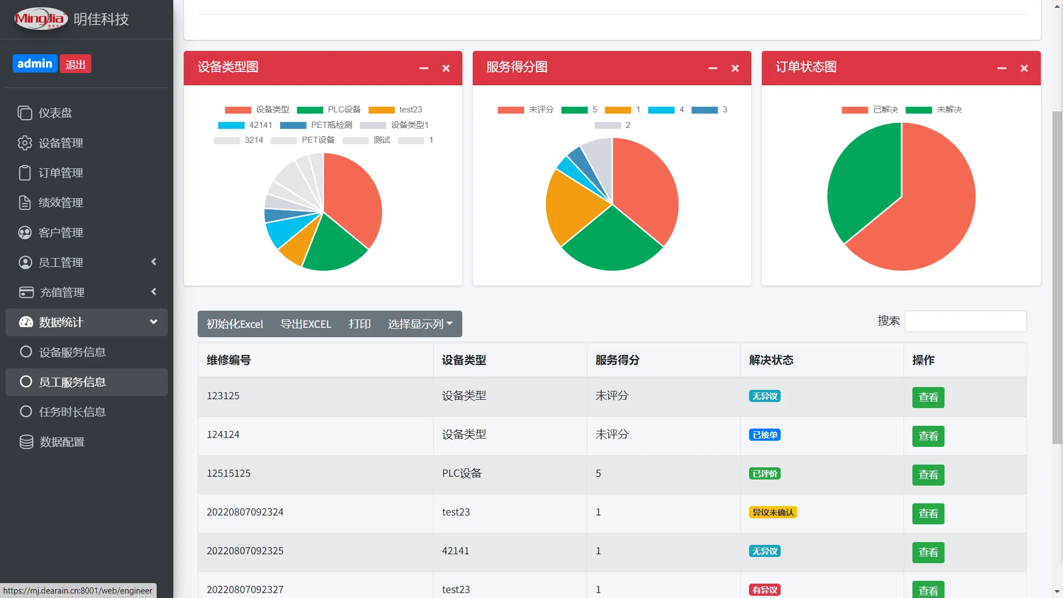The height and width of the screenshot is (598, 1063).
Task: Click the 导出EXCEL button
Action: tap(306, 324)
